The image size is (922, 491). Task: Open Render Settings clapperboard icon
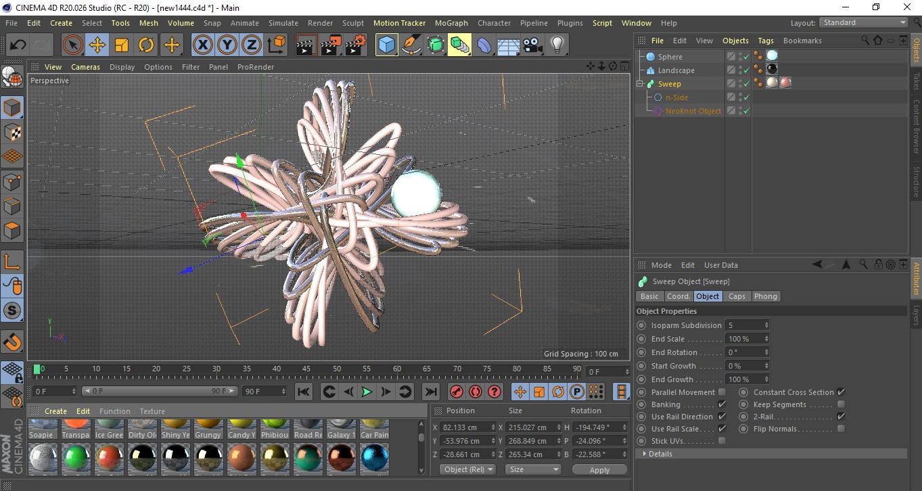[x=356, y=45]
